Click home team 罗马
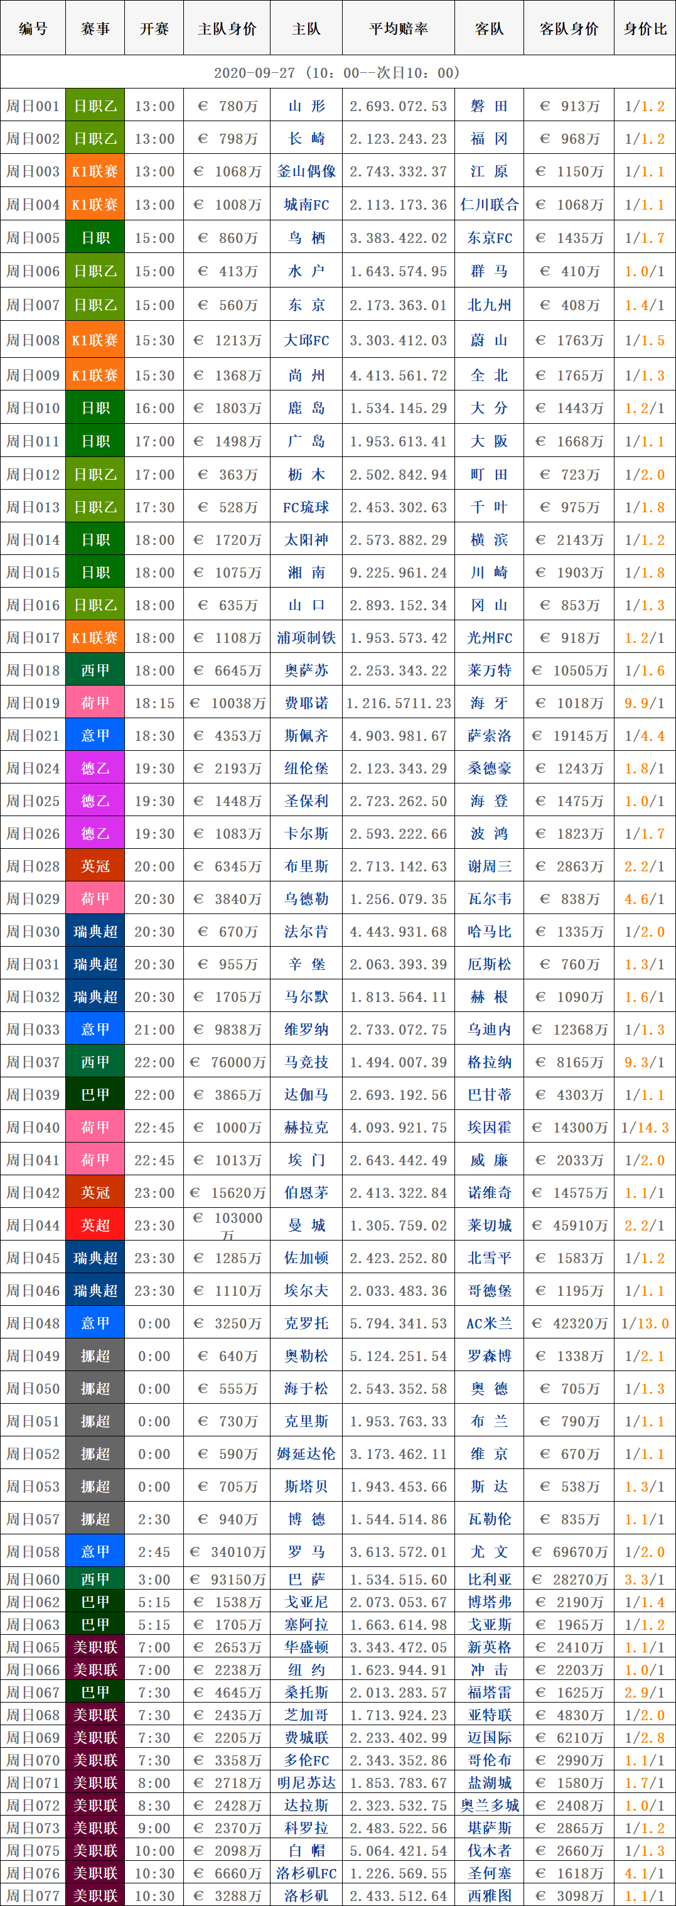The width and height of the screenshot is (676, 1906). [x=306, y=1551]
